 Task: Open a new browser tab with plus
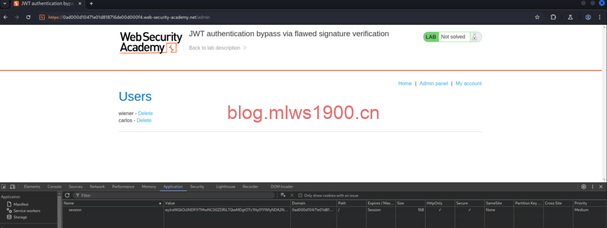point(91,4)
